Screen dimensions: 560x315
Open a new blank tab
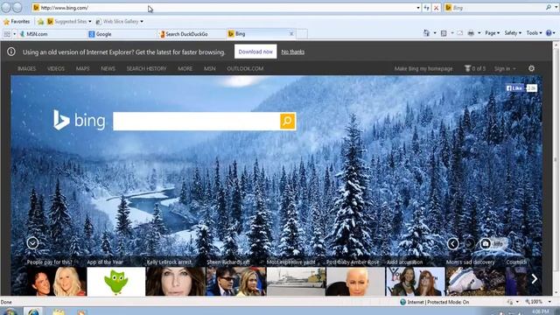click(x=302, y=34)
